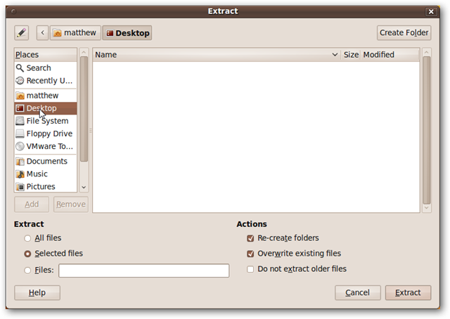450x319 pixels.
Task: Click the Recently Used clock icon
Action: [x=20, y=81]
